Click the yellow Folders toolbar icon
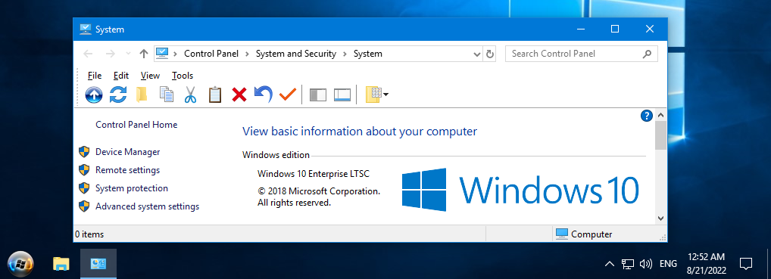The image size is (771, 279). (142, 95)
